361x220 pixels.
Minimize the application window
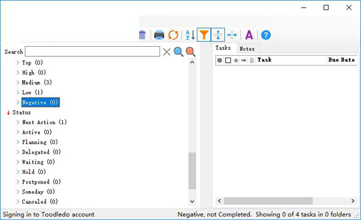click(304, 8)
